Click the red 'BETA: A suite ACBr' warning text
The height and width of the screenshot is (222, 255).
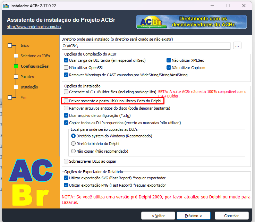(202, 94)
